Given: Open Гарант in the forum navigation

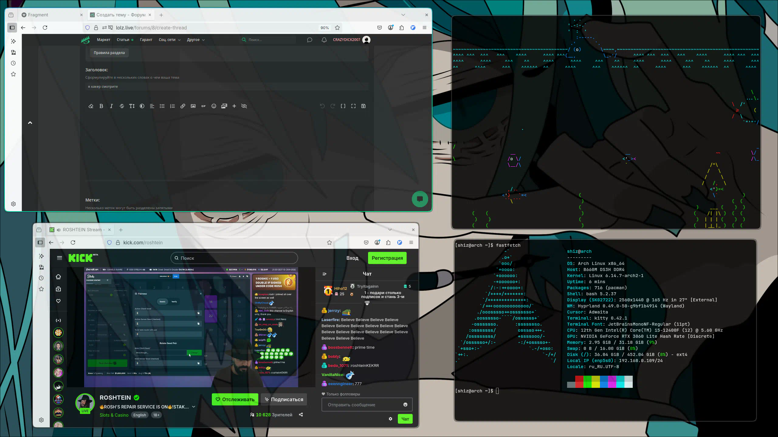Looking at the screenshot, I should click(146, 40).
